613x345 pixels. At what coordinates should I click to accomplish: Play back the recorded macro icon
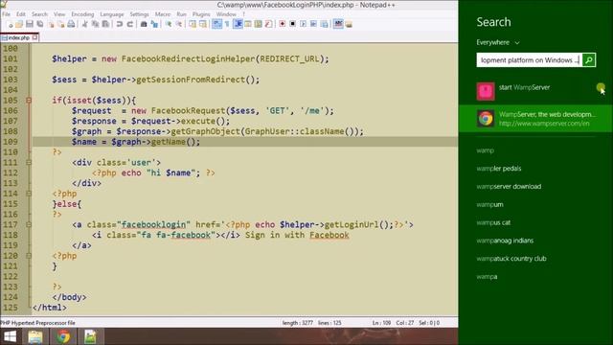click(303, 24)
